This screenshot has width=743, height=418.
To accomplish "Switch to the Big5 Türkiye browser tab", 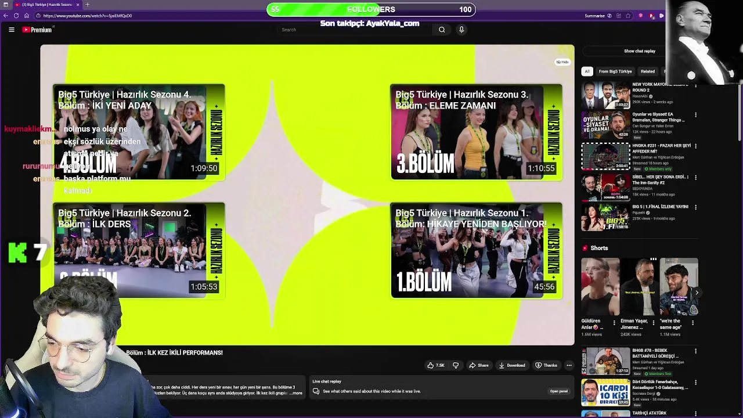I will (x=48, y=5).
